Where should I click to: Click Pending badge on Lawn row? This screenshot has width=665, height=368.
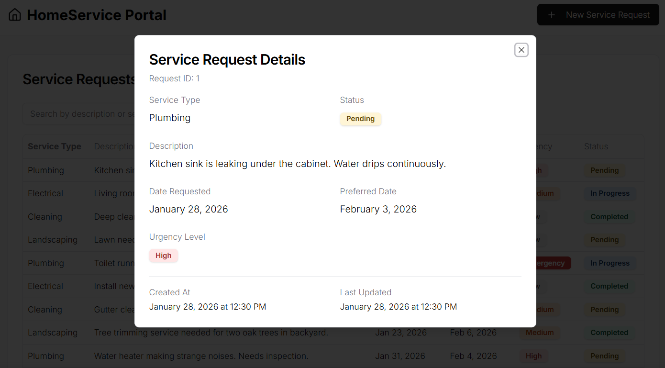coord(605,240)
